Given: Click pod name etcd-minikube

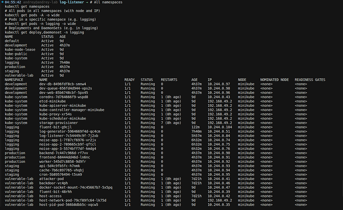Looking at the screenshot, I should pos(52,101).
